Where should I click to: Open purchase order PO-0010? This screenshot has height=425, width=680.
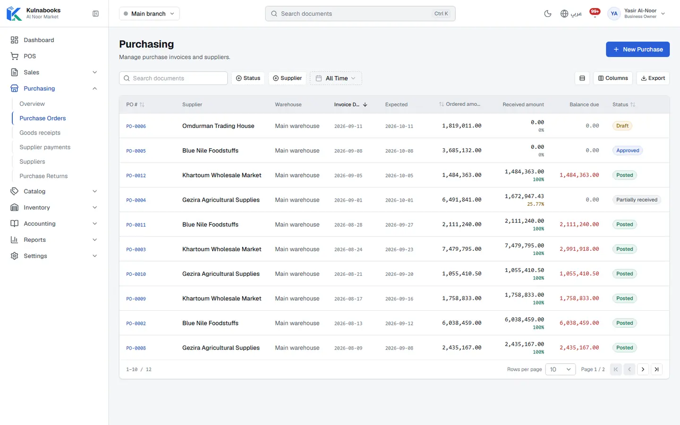(x=136, y=274)
